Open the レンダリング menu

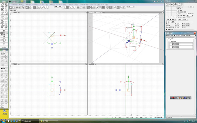point(62,5)
